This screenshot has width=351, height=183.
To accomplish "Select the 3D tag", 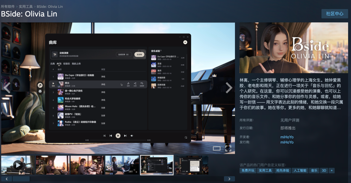I will 324,170.
